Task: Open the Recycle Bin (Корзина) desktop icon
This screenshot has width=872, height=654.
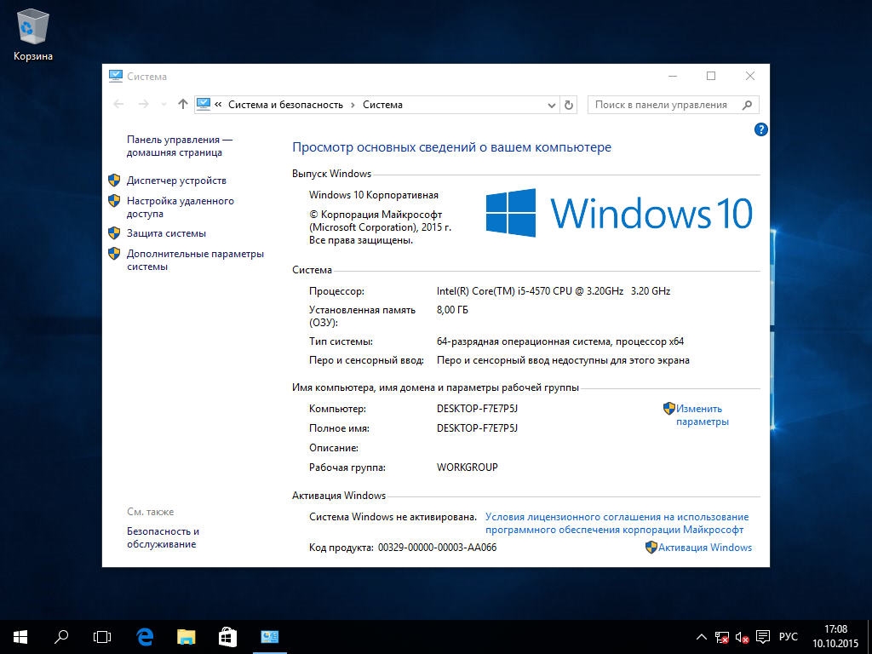Action: (33, 34)
